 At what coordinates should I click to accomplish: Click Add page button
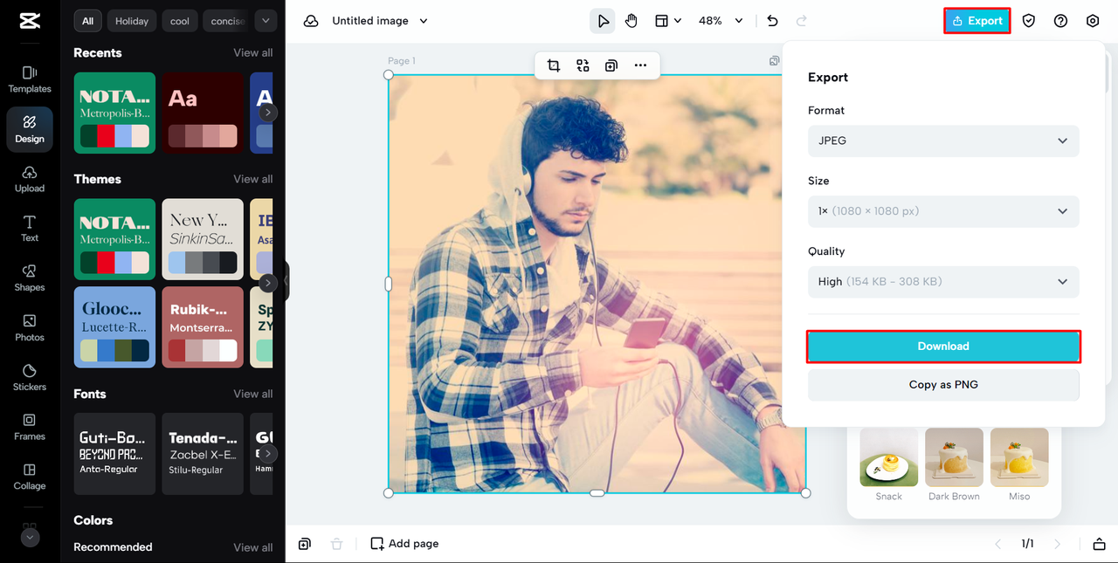click(x=404, y=544)
